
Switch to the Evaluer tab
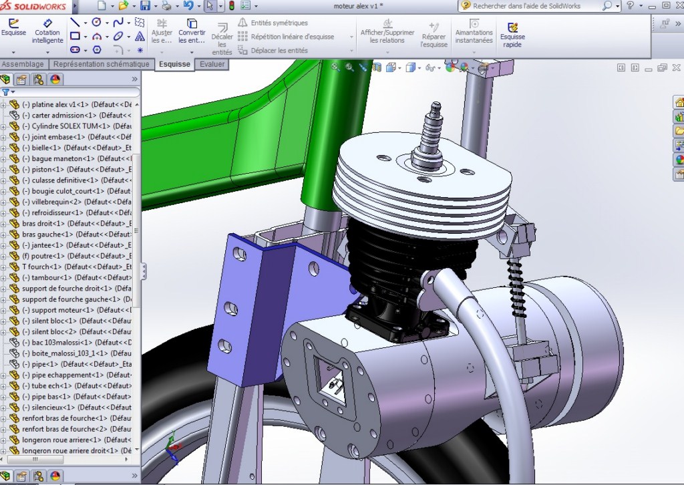pos(212,64)
